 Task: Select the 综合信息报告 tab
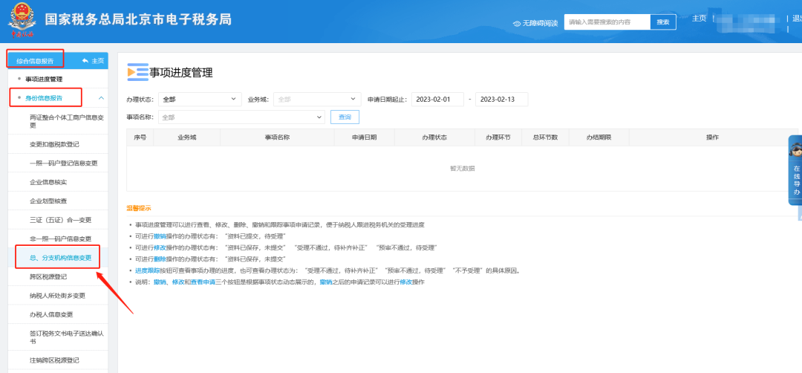click(x=36, y=61)
